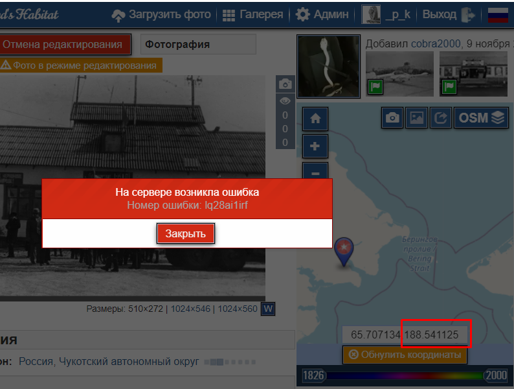Viewport: 514px width, 389px height.
Task: Click the camera icon on map toolbar
Action: pyautogui.click(x=392, y=117)
